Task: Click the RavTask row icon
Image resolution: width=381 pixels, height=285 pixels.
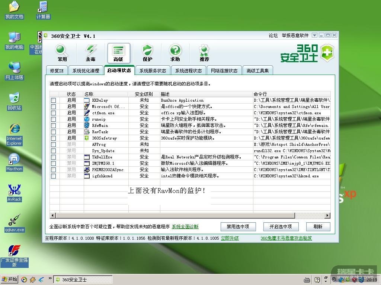Action: pos(87,132)
